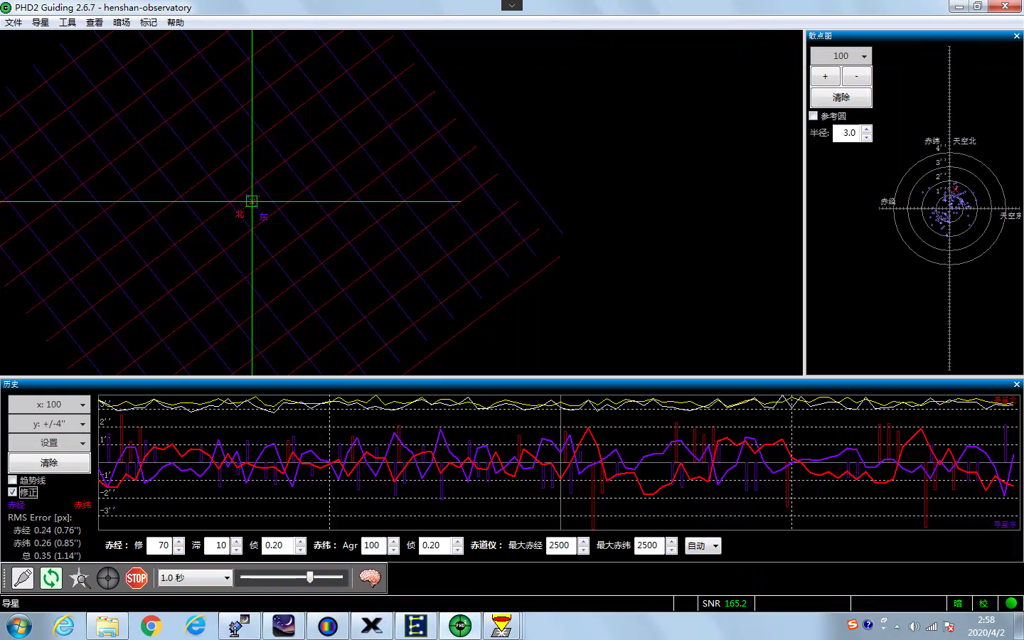
Task: Open the x: 100 graph length dropdown
Action: (x=49, y=405)
